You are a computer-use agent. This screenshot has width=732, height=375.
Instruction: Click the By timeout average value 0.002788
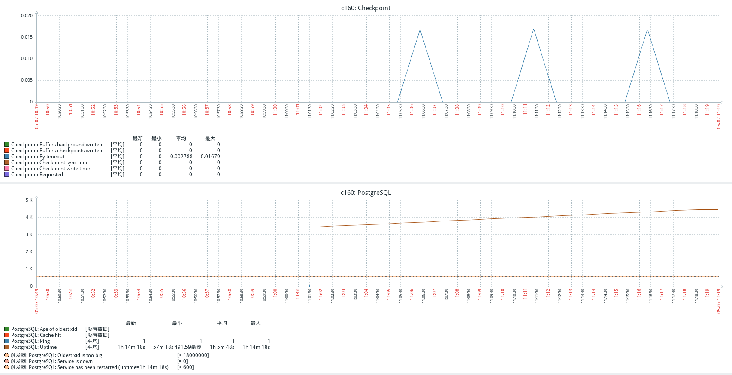click(x=181, y=157)
